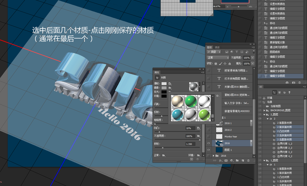
Task: Toggle visibility of 当前视图 in 3D panel
Action: pos(260,106)
